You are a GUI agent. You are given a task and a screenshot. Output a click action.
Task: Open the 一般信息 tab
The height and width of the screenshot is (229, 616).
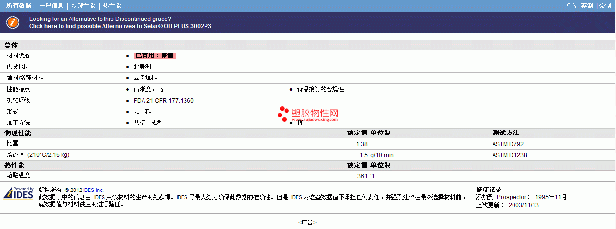tap(51, 6)
